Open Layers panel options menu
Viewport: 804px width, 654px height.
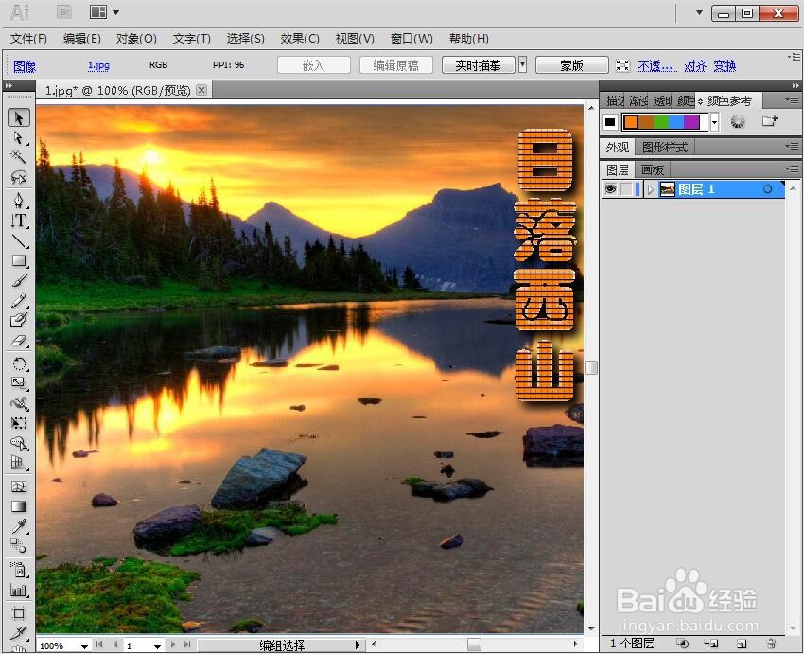pyautogui.click(x=791, y=168)
